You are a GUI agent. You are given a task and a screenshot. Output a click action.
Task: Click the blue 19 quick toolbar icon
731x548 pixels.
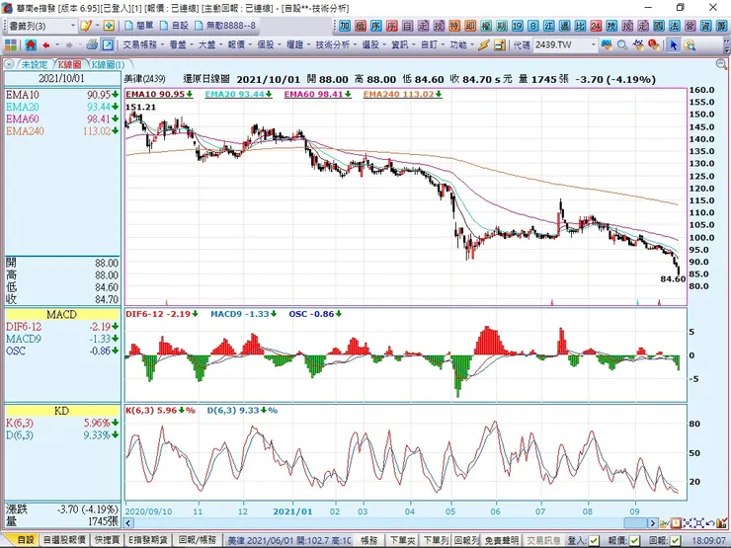point(518,26)
